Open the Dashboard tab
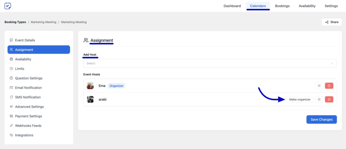Viewport: 346px width, 149px height. [232, 6]
